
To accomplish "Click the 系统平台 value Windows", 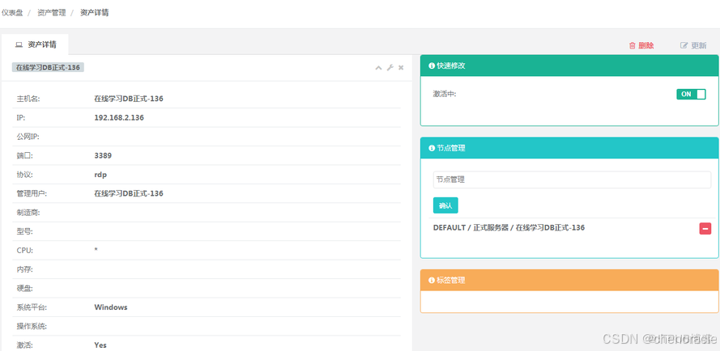I will pos(111,307).
